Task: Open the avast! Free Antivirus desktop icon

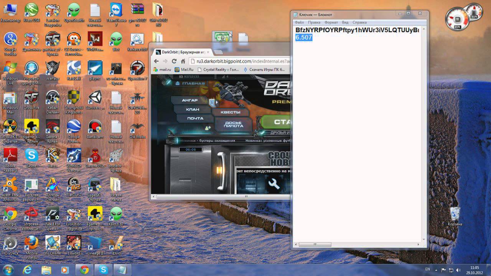Action: 10,189
